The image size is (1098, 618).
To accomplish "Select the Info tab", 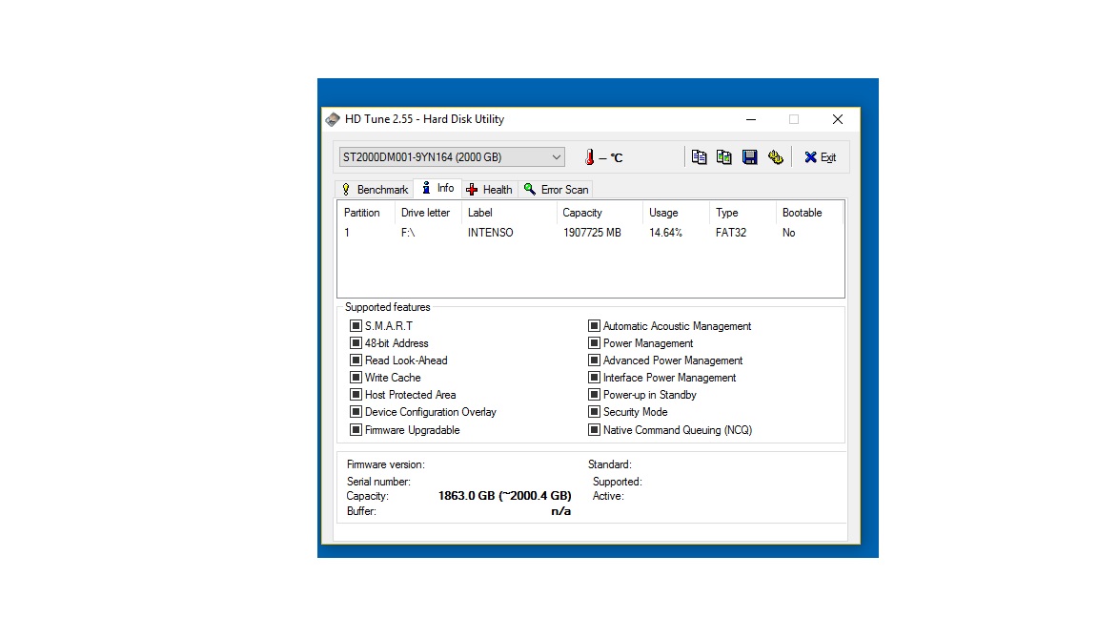I will coord(437,188).
